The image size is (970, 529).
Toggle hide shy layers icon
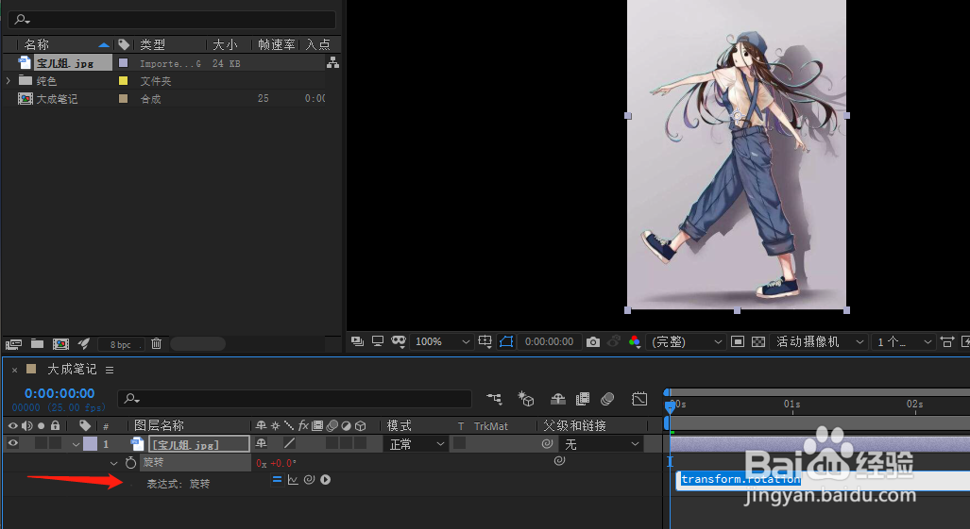point(558,399)
